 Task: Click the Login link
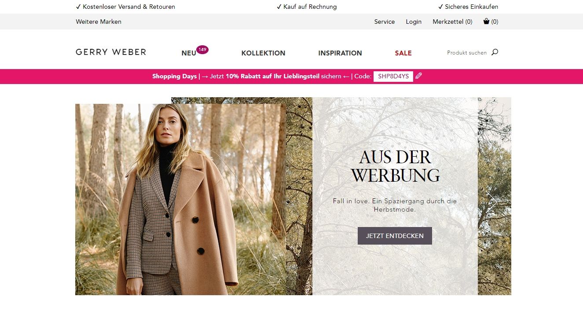[414, 22]
